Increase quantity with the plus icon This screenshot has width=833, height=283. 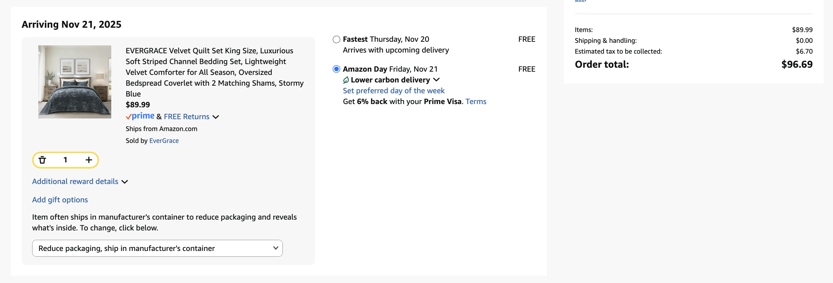tap(89, 160)
